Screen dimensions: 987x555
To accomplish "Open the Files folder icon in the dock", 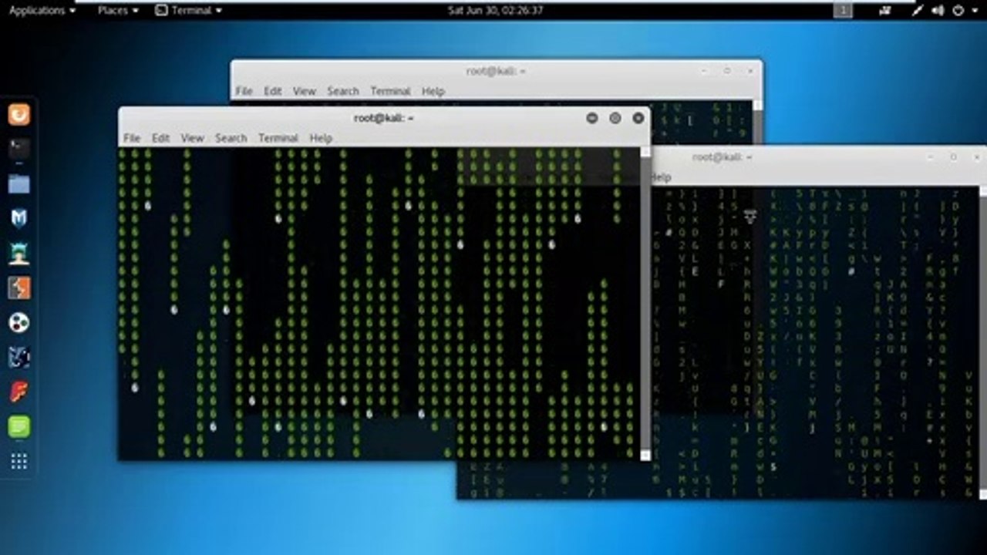I will click(19, 184).
